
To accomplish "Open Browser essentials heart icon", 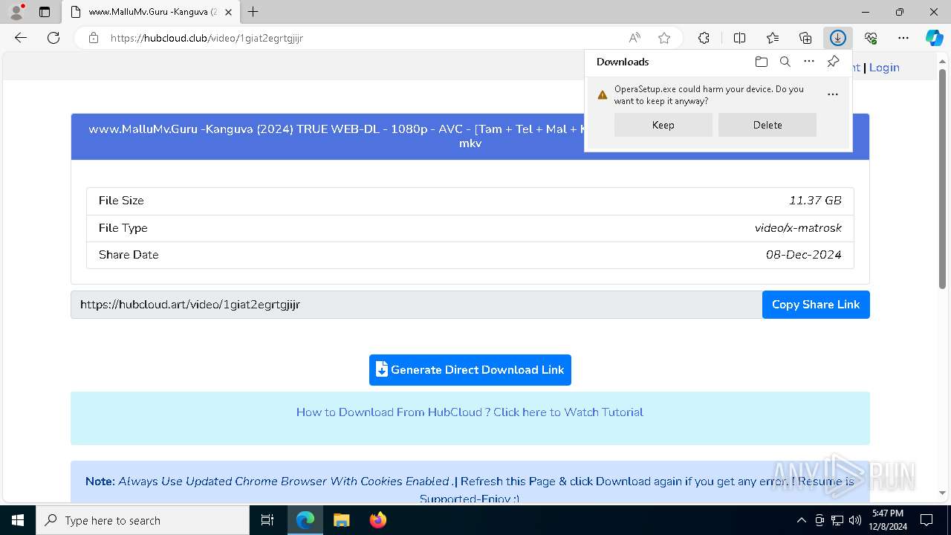I will tap(871, 38).
